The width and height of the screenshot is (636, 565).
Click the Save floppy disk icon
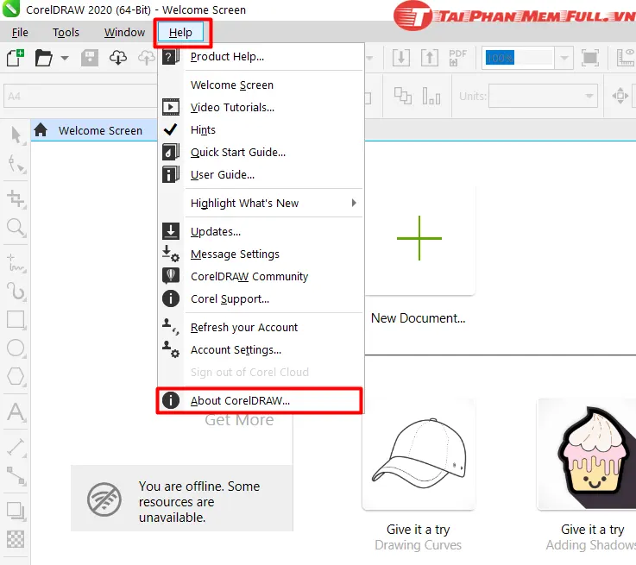(x=89, y=58)
